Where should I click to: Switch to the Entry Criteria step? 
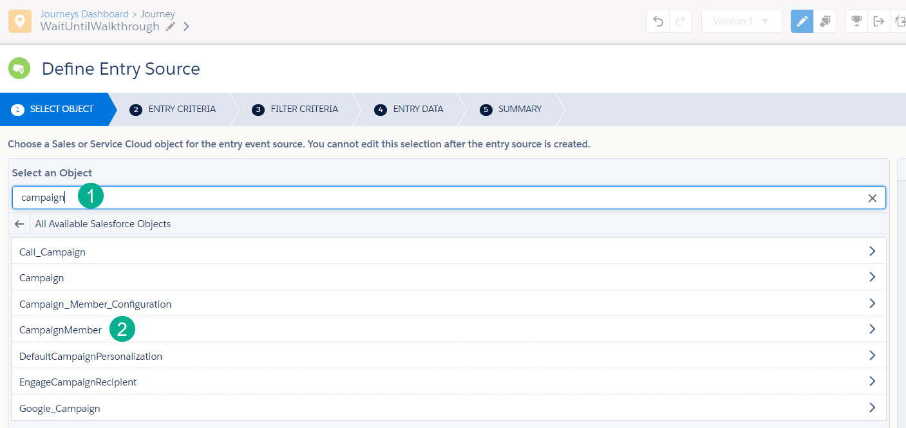pos(174,109)
